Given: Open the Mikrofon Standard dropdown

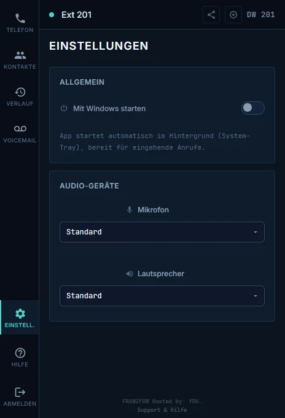Looking at the screenshot, I should click(162, 232).
